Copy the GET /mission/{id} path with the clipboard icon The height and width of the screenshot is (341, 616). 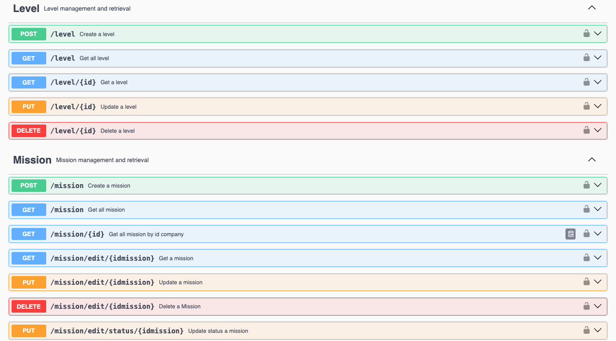(x=570, y=234)
